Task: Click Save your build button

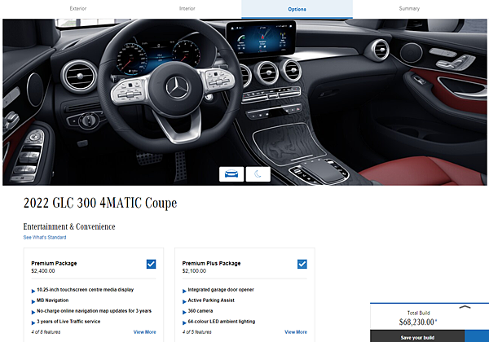Action: tap(417, 338)
